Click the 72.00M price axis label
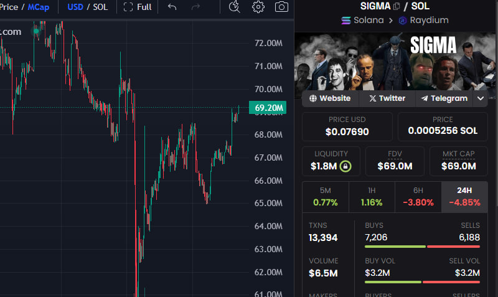The height and width of the screenshot is (297, 498). tap(268, 43)
